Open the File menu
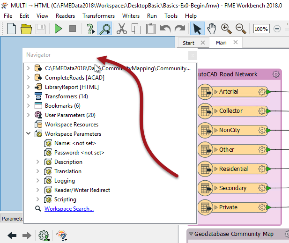This screenshot has height=243, width=289. point(8,16)
